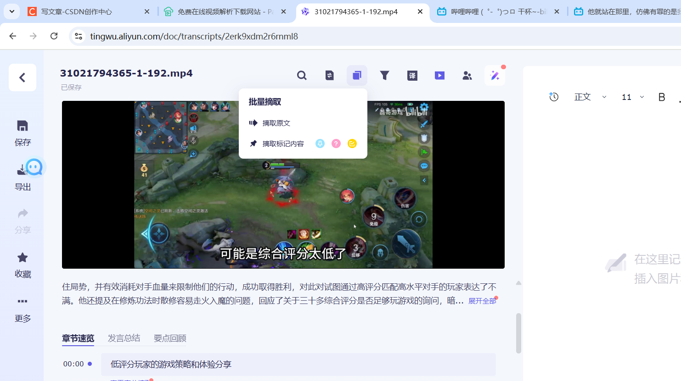Click the 00:00 chapter timestamp
The width and height of the screenshot is (681, 381).
pos(73,364)
